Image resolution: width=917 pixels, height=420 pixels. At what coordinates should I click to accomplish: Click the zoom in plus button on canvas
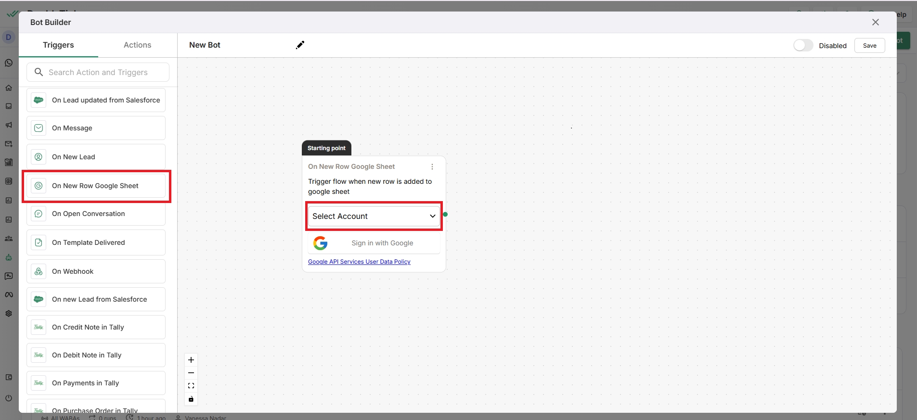pyautogui.click(x=191, y=360)
